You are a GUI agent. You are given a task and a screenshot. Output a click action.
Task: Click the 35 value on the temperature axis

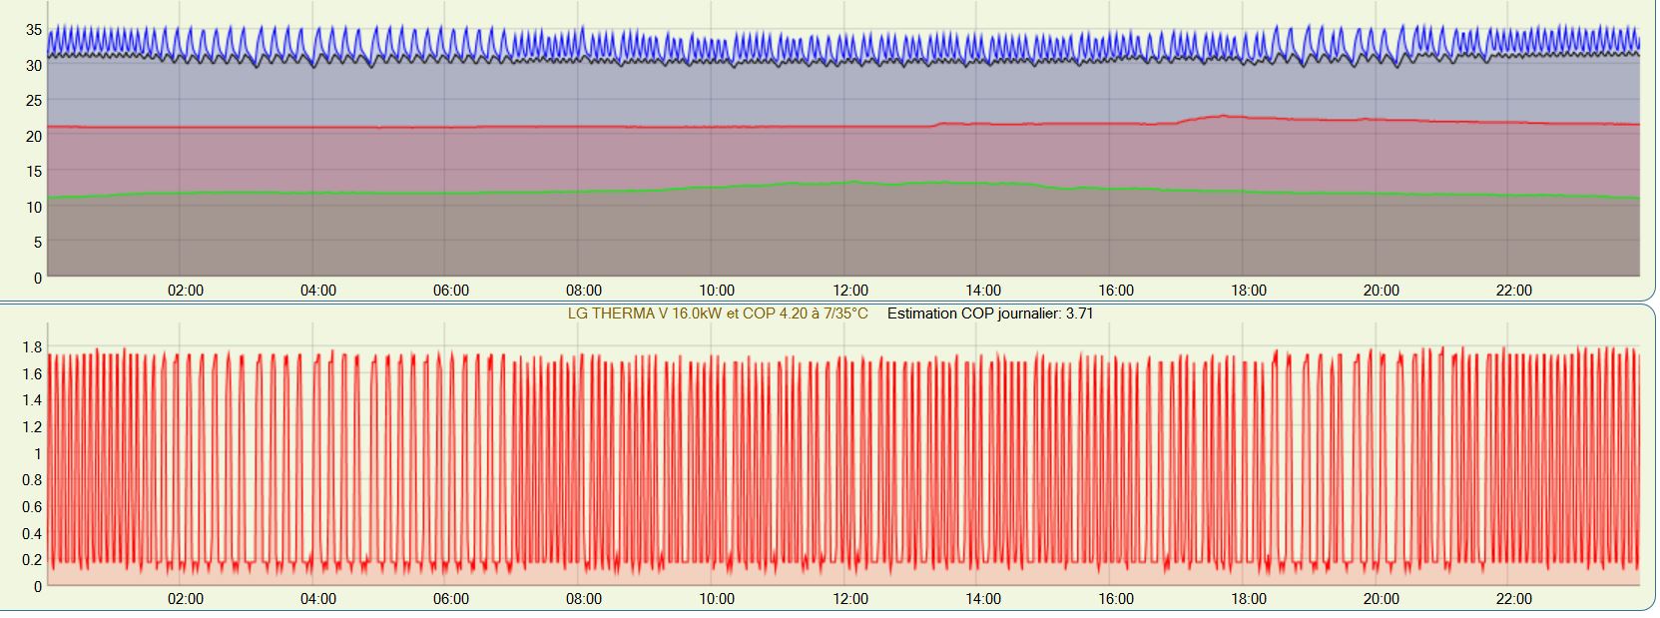coord(34,30)
